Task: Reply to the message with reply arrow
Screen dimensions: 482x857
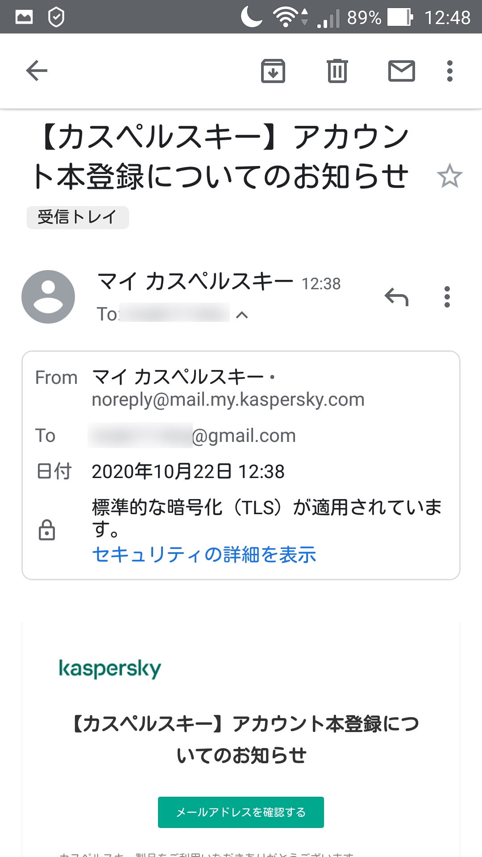Action: [x=397, y=297]
